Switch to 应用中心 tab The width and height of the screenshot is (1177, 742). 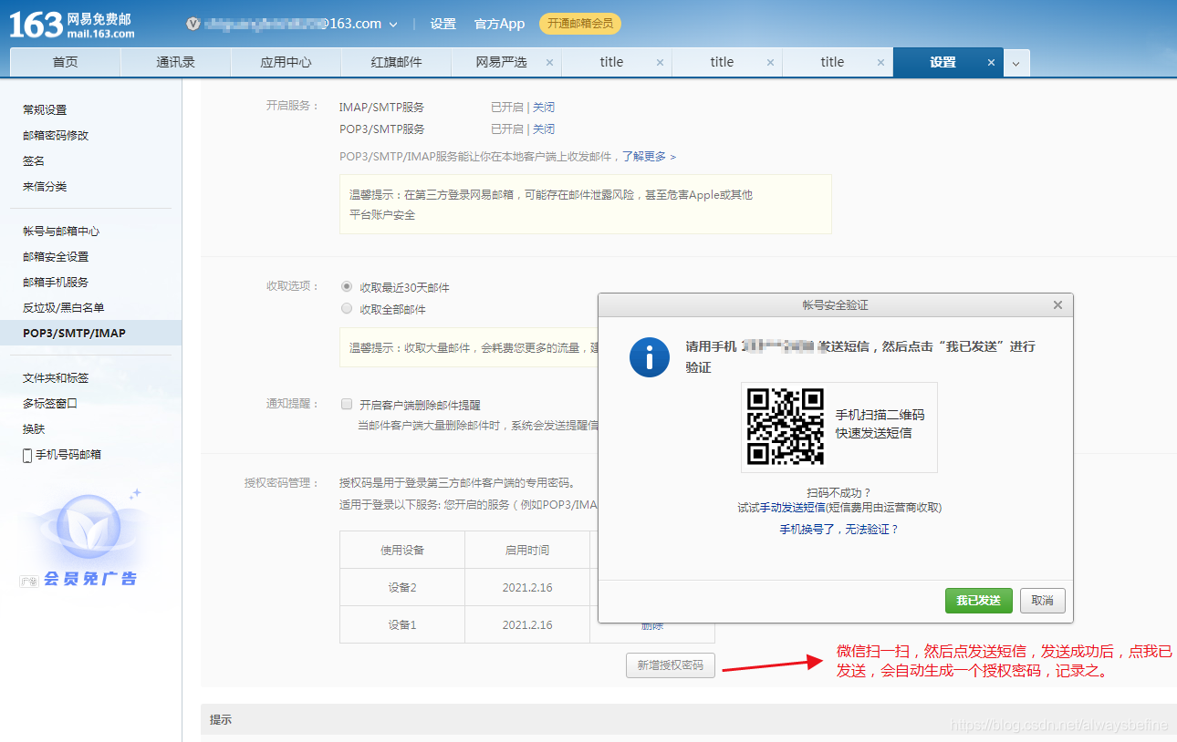tap(286, 62)
